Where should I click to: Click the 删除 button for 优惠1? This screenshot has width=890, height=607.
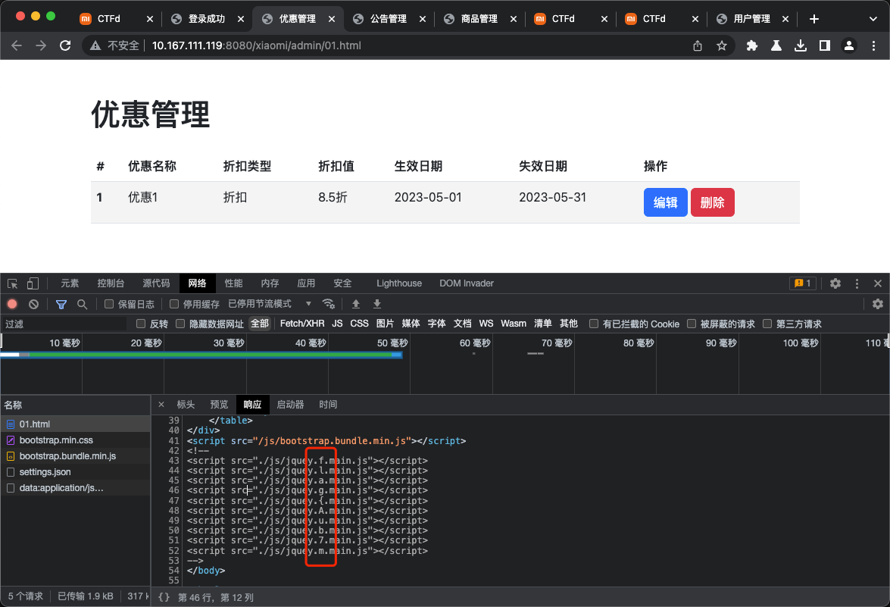click(x=712, y=202)
